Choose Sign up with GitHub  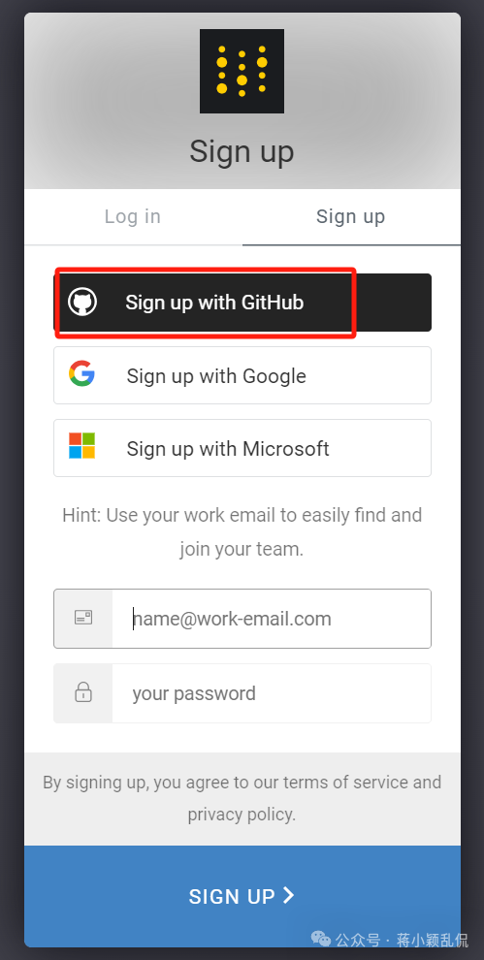[x=242, y=303]
